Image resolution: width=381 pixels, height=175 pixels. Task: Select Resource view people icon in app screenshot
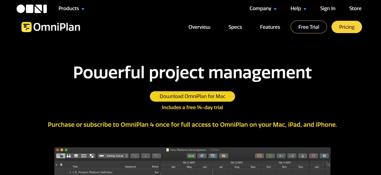point(69,156)
